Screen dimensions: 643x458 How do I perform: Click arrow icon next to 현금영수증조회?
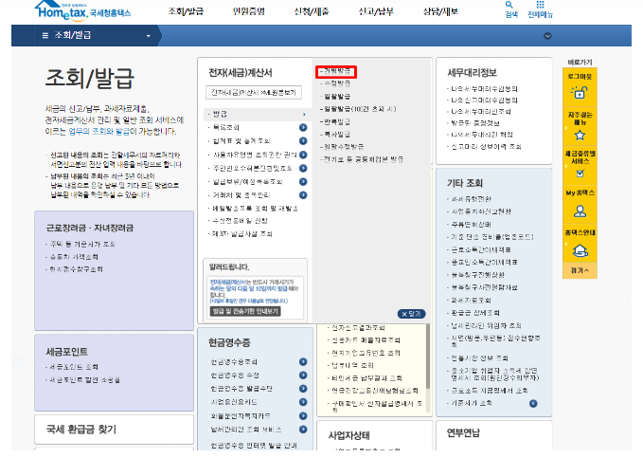pos(303,362)
